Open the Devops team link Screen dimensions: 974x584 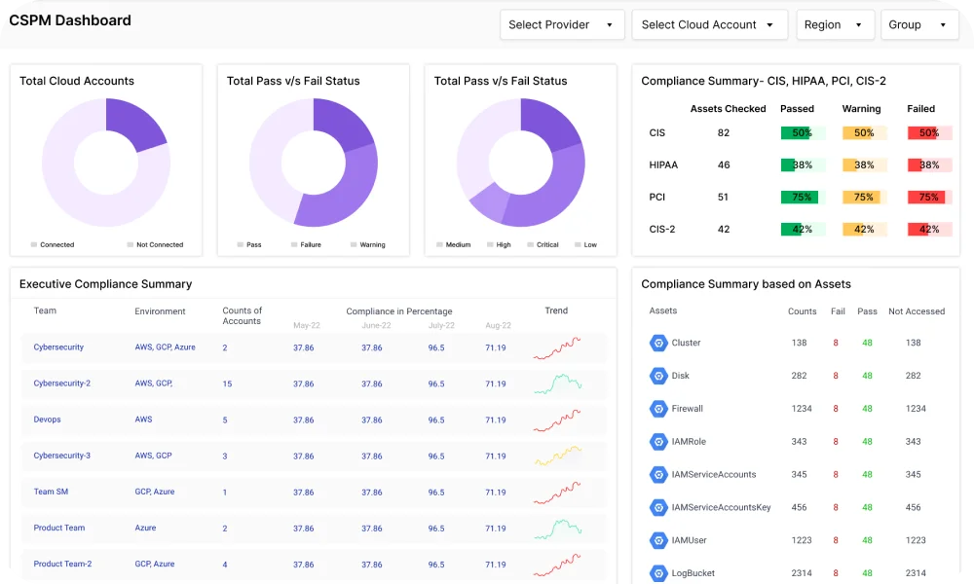click(x=47, y=420)
